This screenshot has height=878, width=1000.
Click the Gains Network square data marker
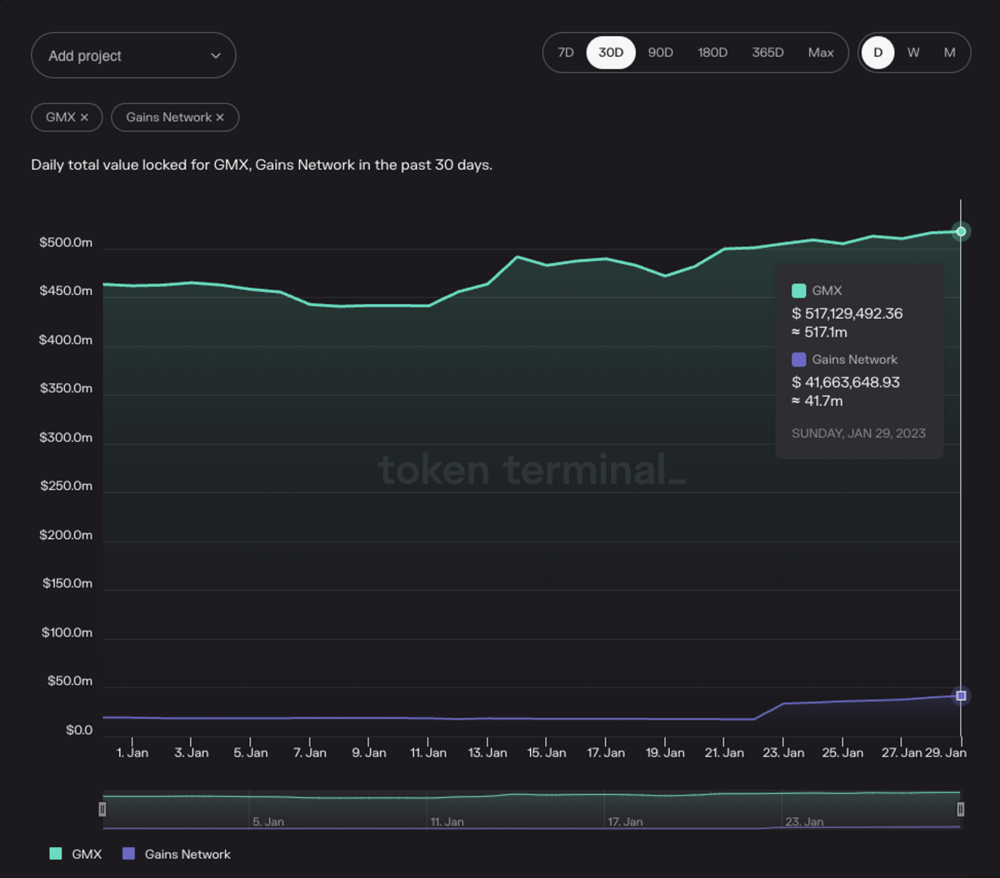coord(961,696)
